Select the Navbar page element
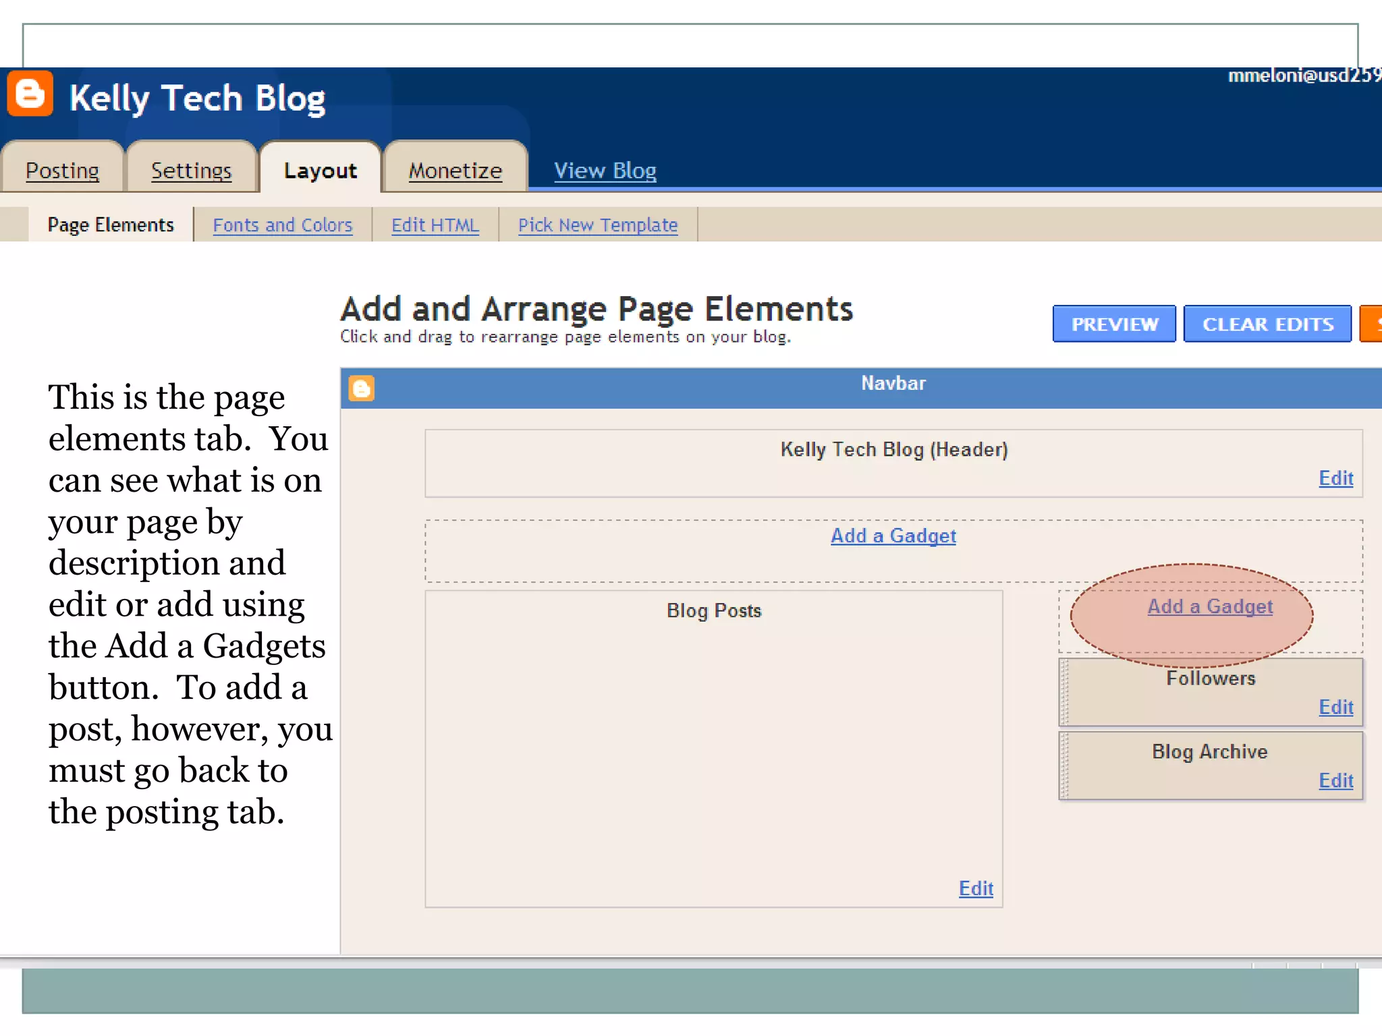Viewport: 1382px width, 1036px height. (x=861, y=388)
